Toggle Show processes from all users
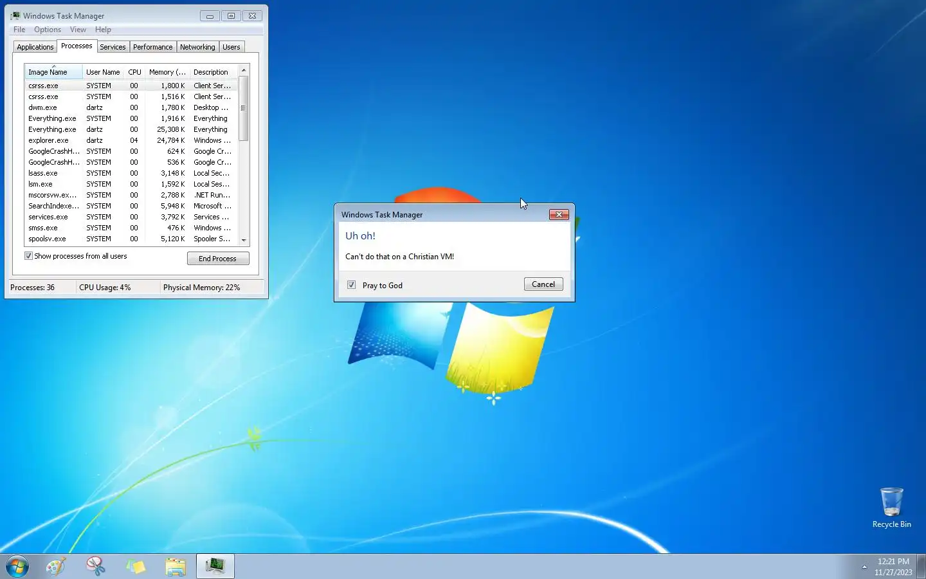926x579 pixels. (x=28, y=256)
